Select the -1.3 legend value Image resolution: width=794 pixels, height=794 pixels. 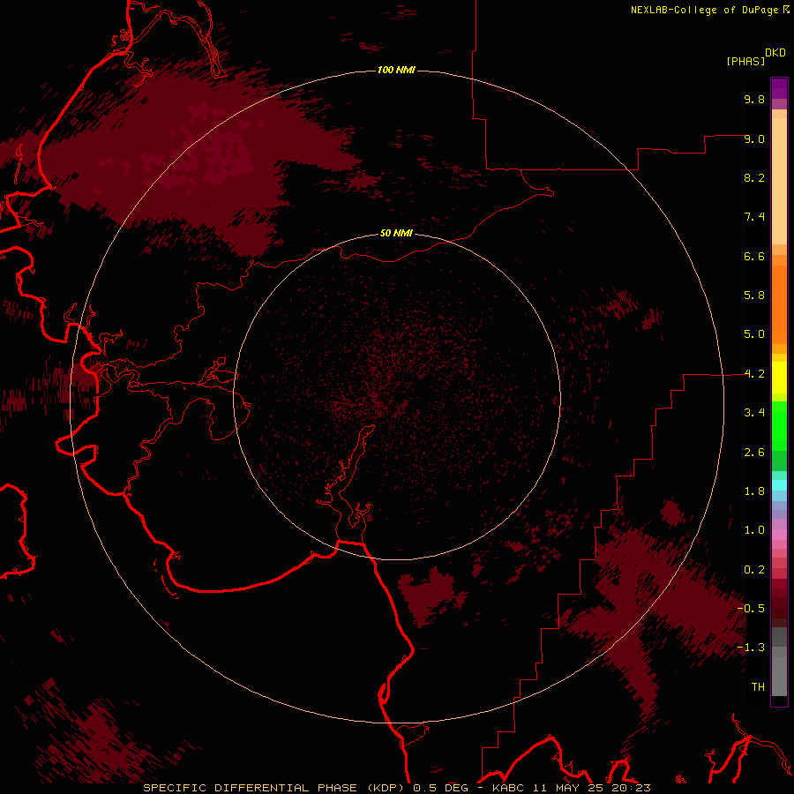(751, 648)
